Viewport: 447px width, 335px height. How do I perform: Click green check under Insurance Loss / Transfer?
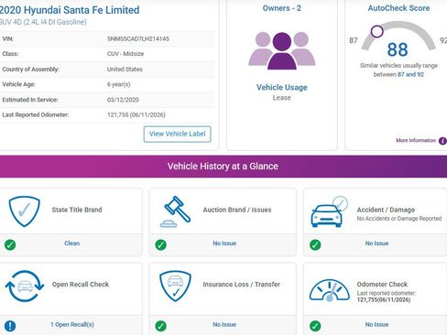[x=160, y=326]
